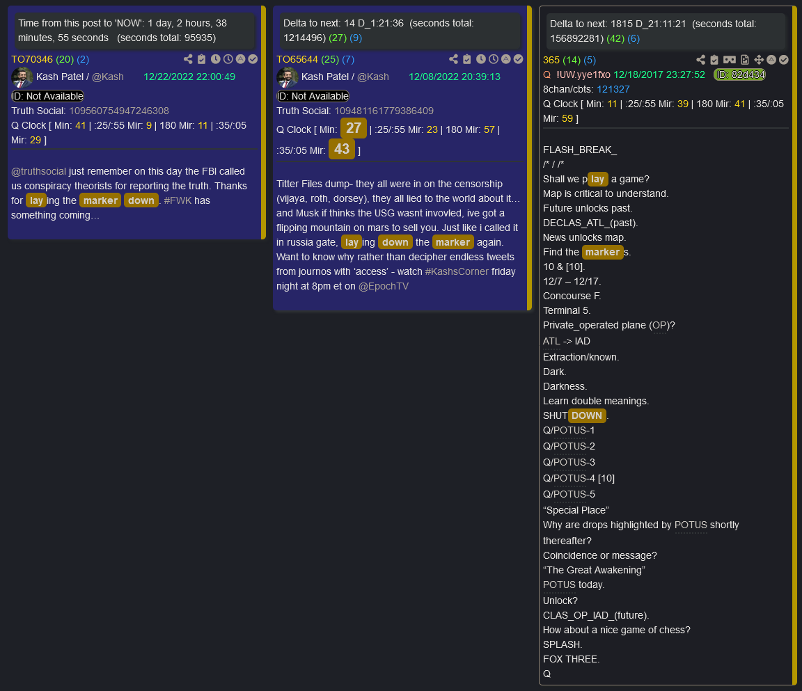The height and width of the screenshot is (691, 802).
Task: Click circled triangle icon on post TO65644
Action: coord(506,59)
